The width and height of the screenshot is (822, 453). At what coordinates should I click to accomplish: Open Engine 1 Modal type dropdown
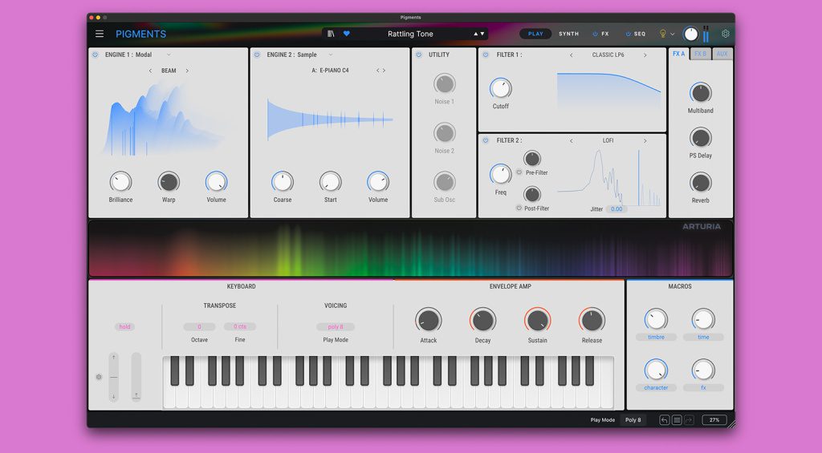[x=169, y=55]
